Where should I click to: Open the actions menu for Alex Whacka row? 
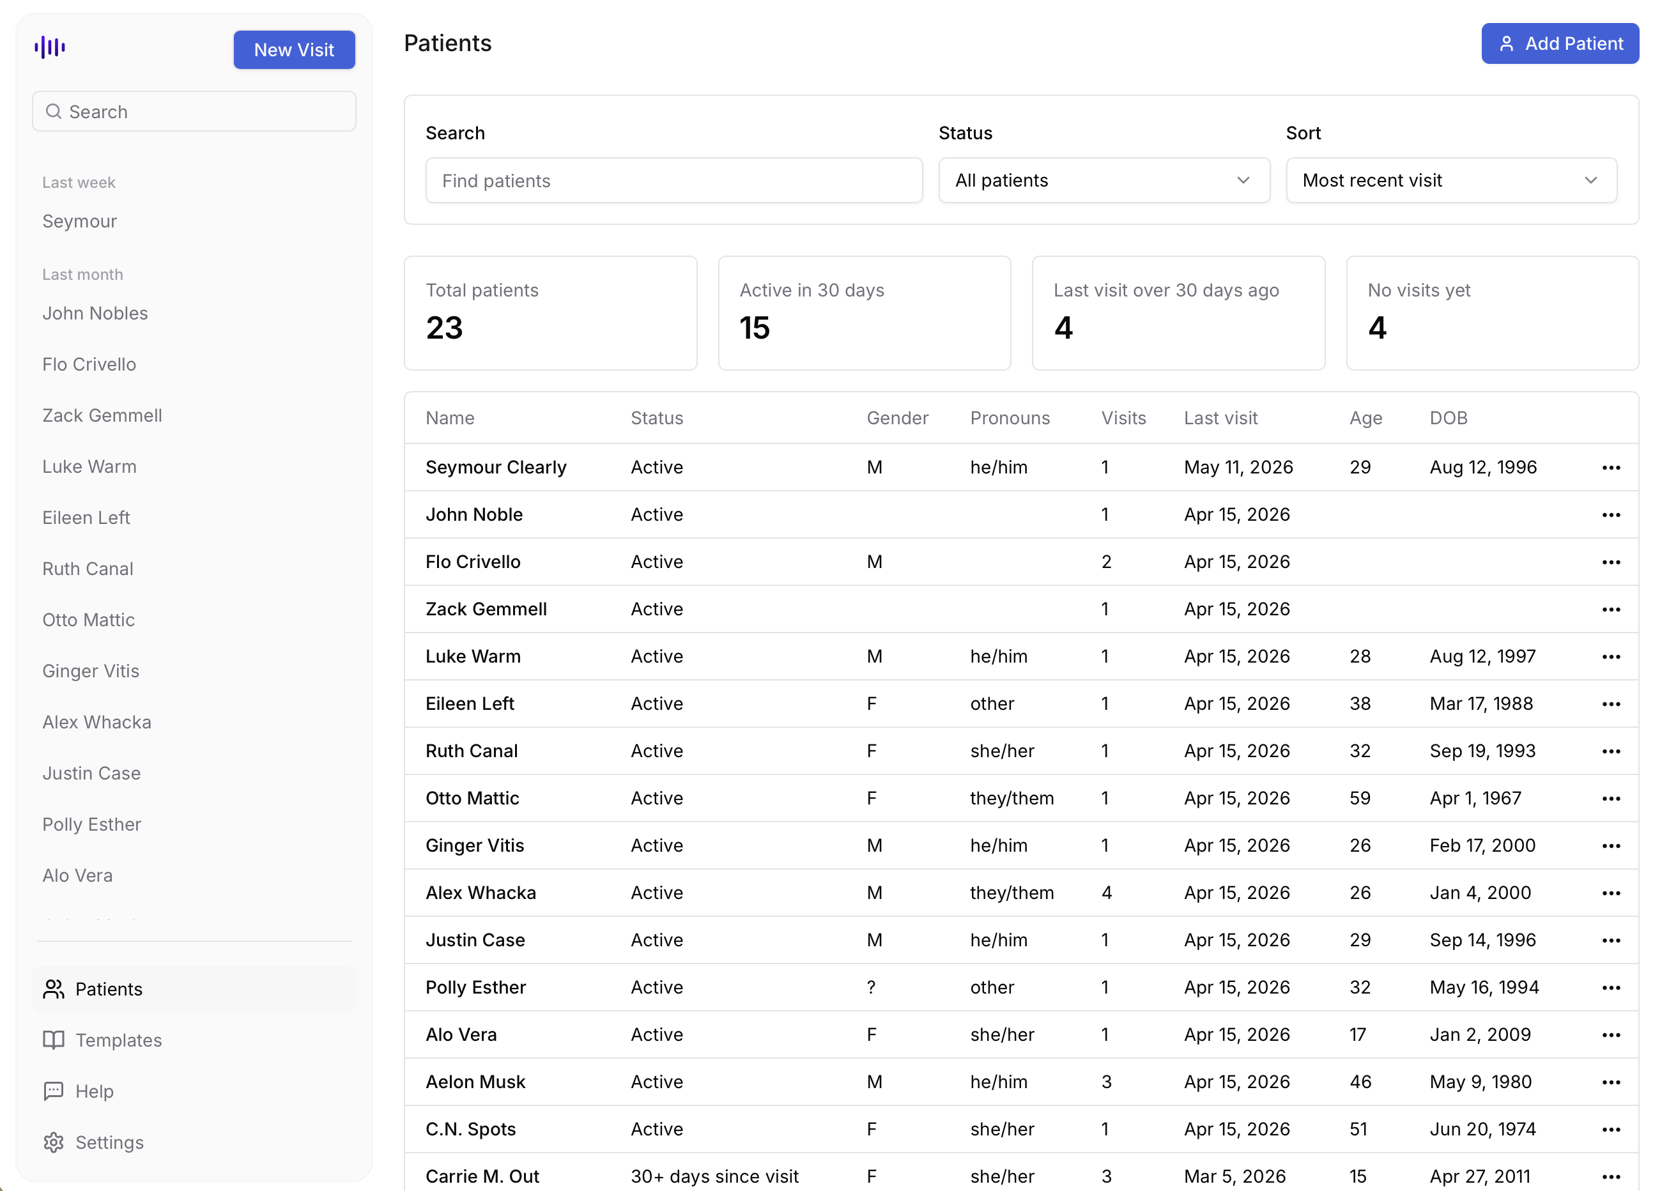tap(1610, 893)
